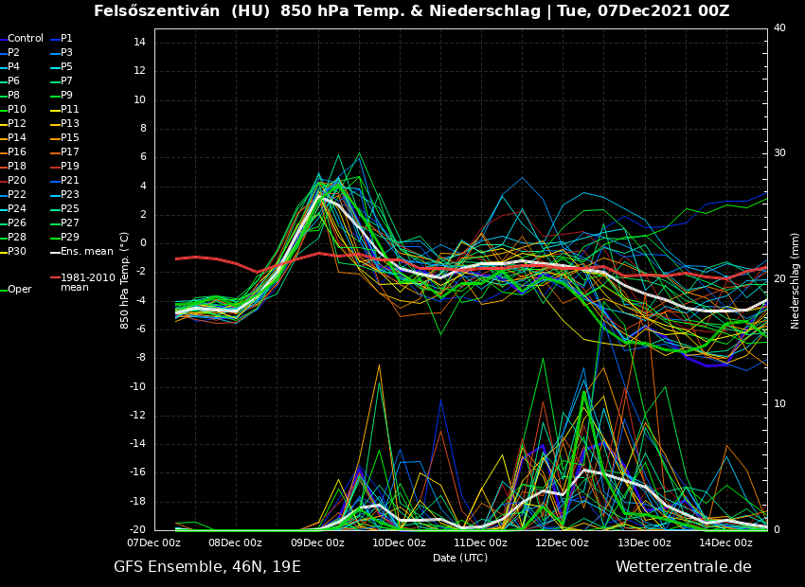The image size is (805, 587).
Task: Click the chart title at top
Action: tap(411, 11)
